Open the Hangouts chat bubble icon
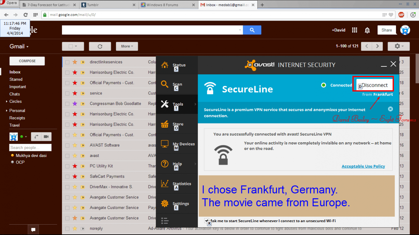The image size is (419, 235). 33,230
